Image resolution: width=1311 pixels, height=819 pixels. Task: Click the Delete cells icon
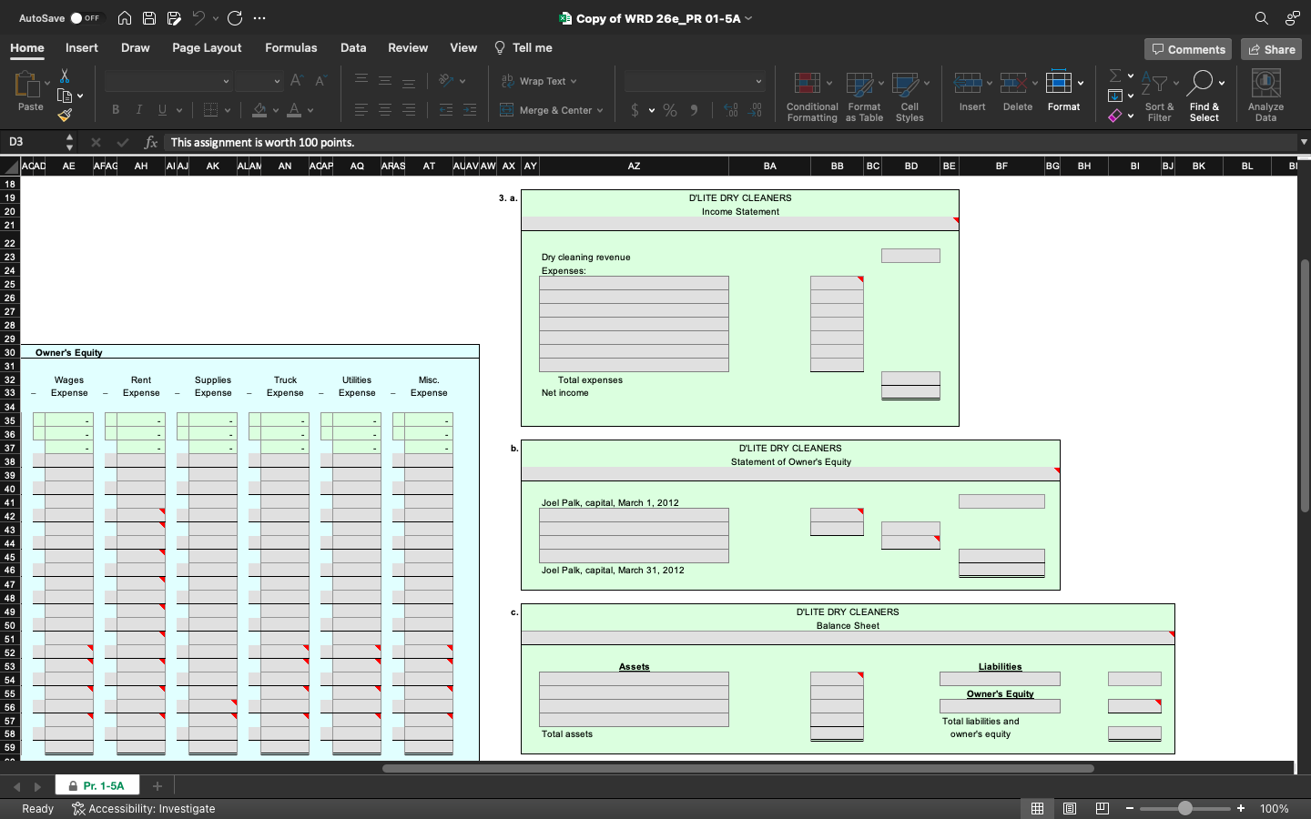click(1013, 84)
